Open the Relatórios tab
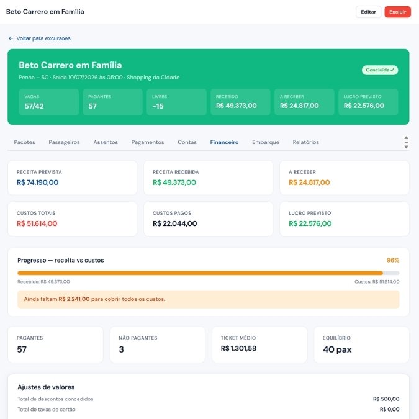This screenshot has height=419, width=419. coord(305,142)
